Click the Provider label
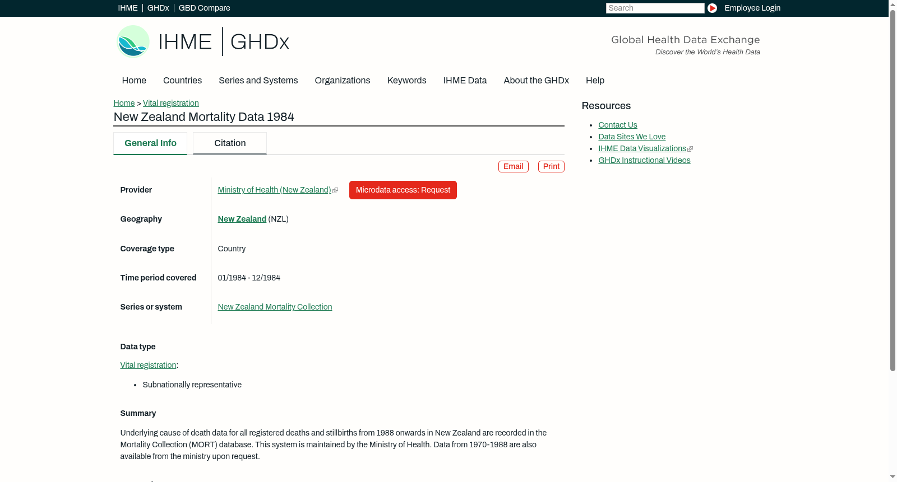Viewport: 897px width, 482px height. click(x=136, y=190)
